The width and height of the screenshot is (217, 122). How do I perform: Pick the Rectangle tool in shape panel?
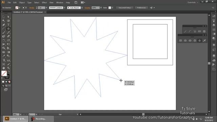pyautogui.click(x=180, y=41)
